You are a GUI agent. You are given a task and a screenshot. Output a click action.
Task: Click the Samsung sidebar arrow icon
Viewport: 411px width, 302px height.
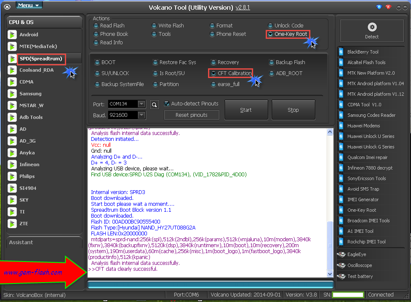click(12, 94)
